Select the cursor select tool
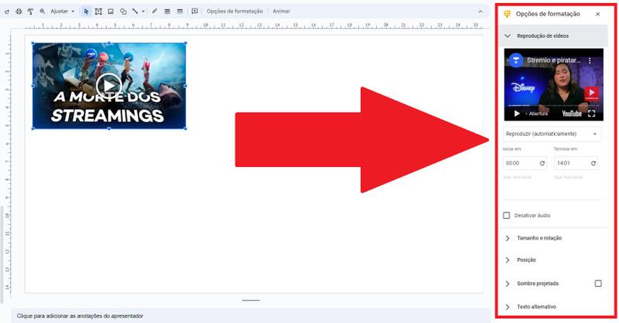 click(87, 12)
